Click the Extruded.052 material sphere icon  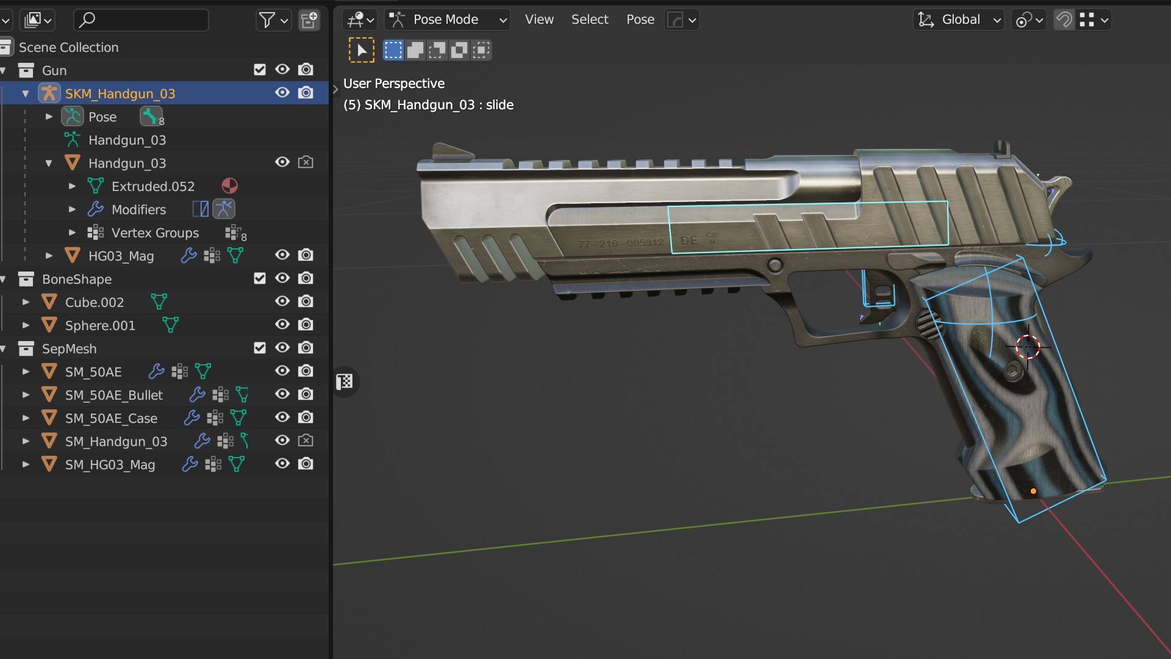(229, 185)
